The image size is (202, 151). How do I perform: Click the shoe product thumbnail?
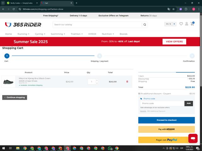coord(8,82)
